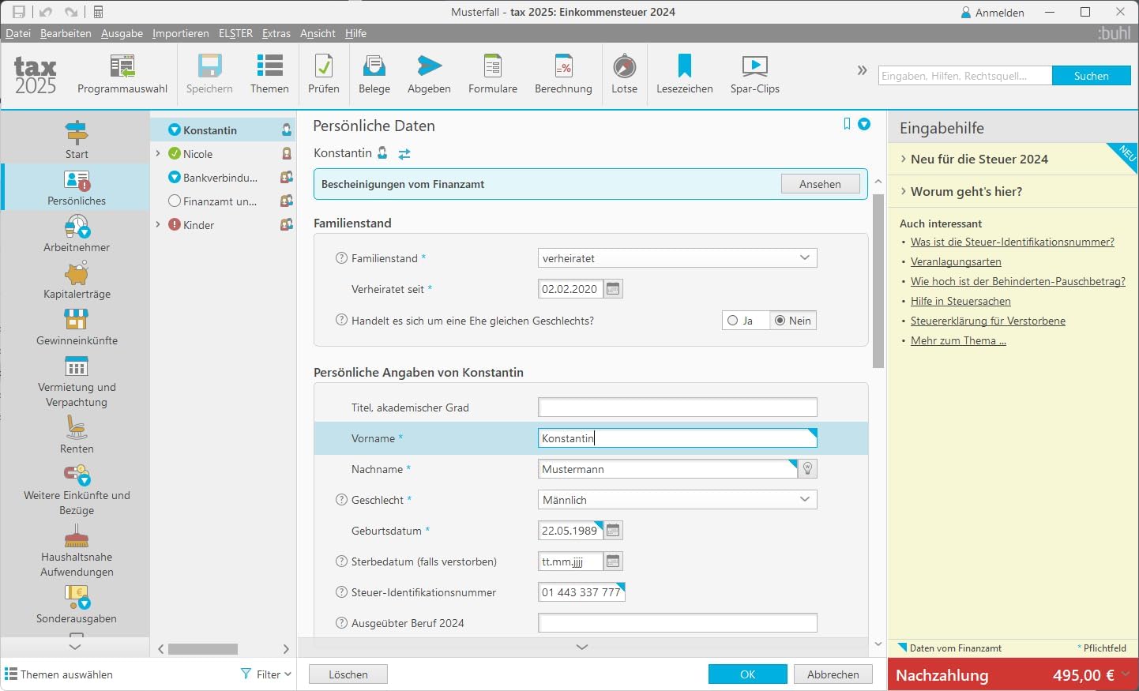Screen dimensions: 1139x691
Task: Click the swap person arrows icon
Action: click(x=404, y=154)
